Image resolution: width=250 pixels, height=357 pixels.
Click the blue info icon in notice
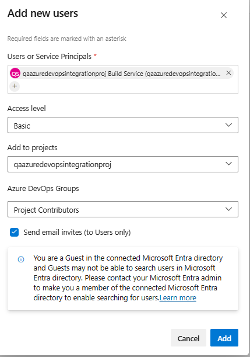tap(21, 259)
